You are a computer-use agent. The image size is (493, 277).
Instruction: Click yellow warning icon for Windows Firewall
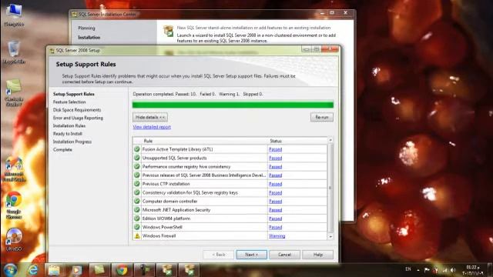point(137,236)
